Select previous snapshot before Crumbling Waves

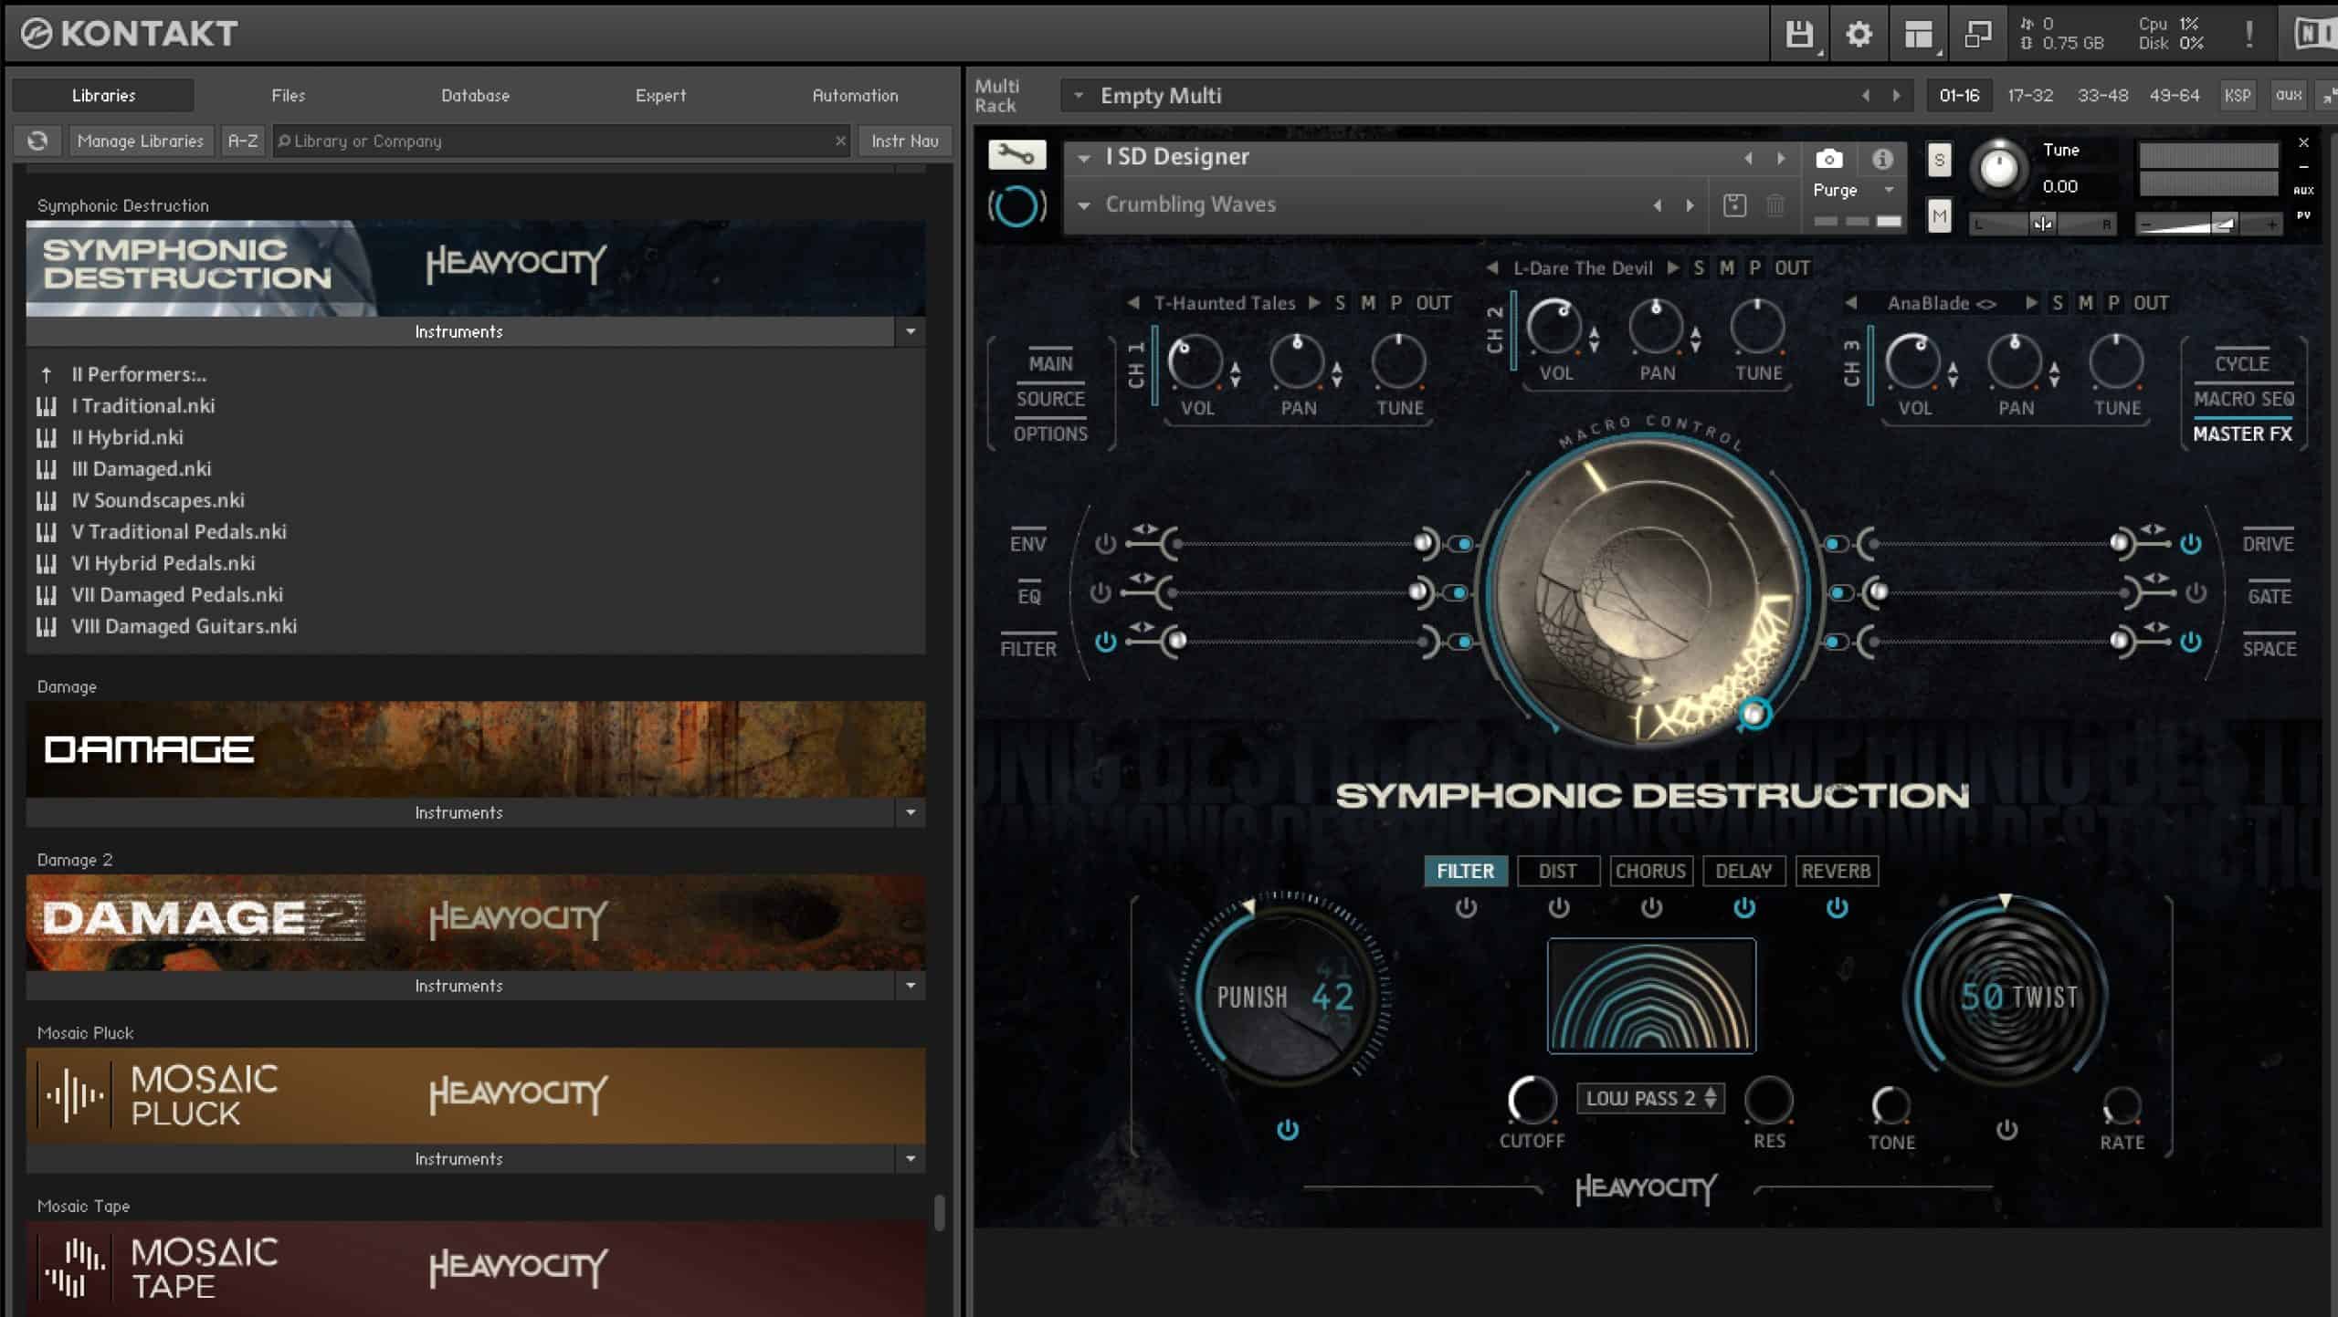coord(1657,205)
